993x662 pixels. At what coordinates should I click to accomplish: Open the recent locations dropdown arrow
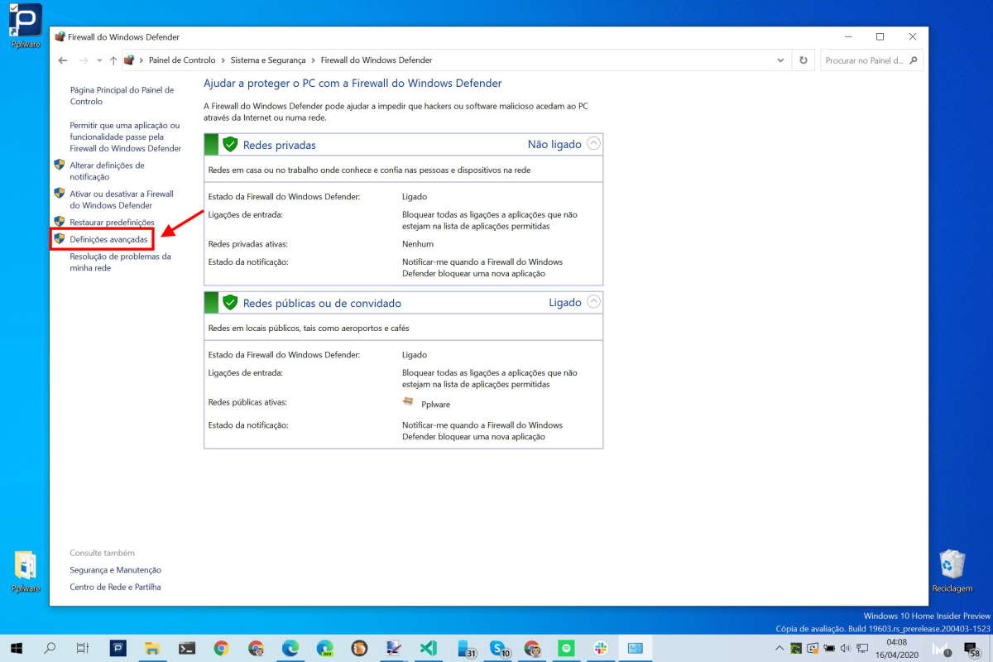coord(99,60)
